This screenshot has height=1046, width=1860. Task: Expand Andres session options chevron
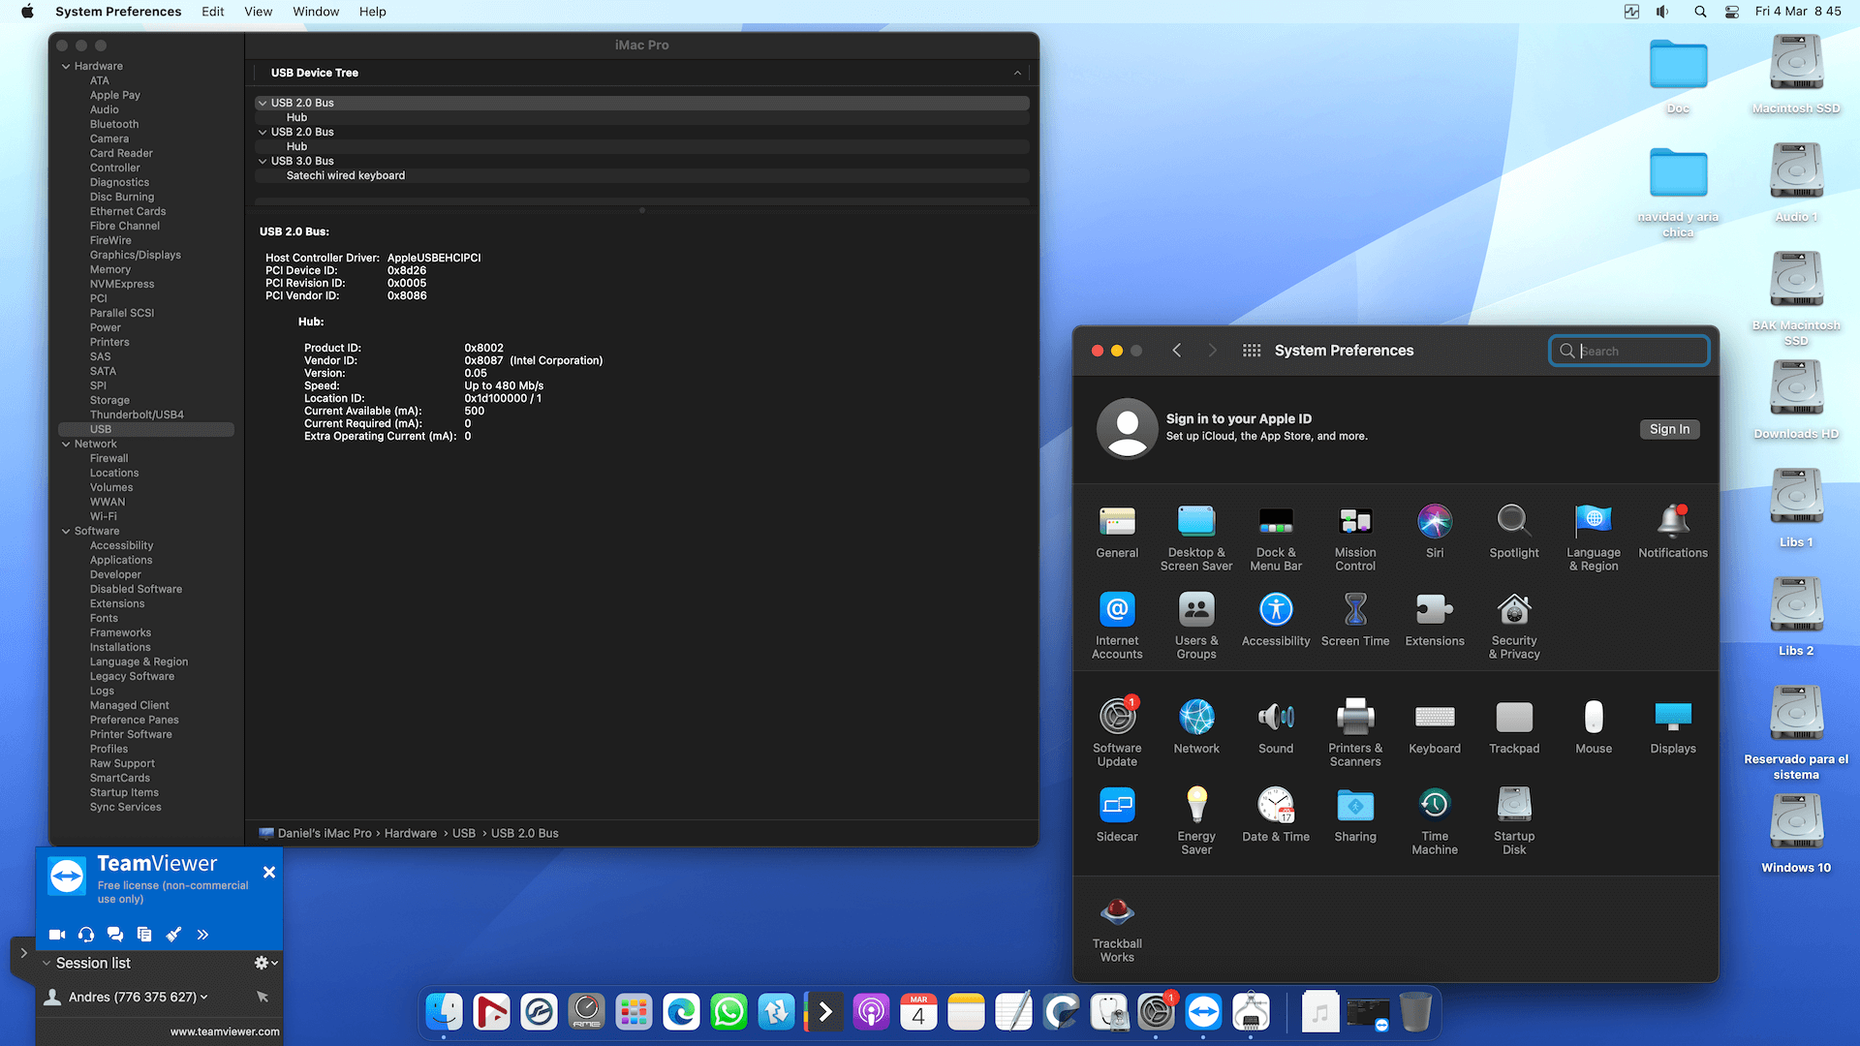(203, 997)
